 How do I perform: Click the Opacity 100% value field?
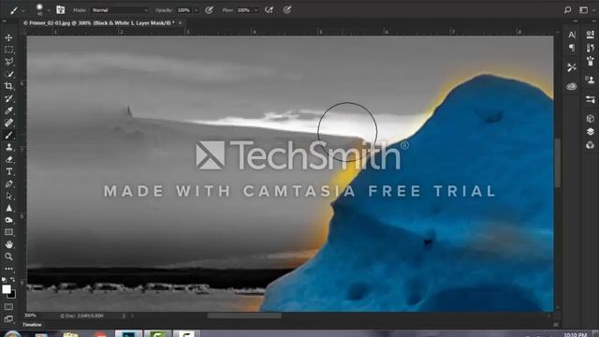183,10
